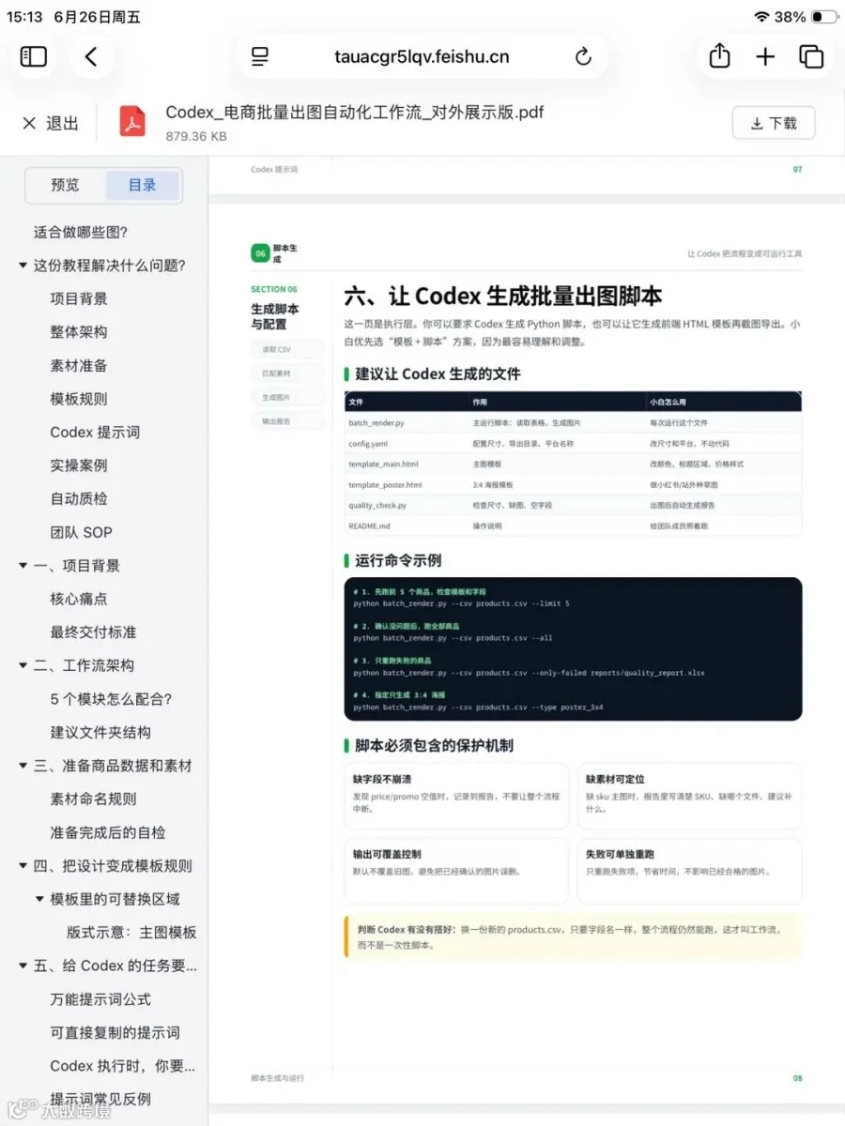Collapse the 二、工作流架构 section
Viewport: 845px width, 1126px height.
(x=23, y=665)
